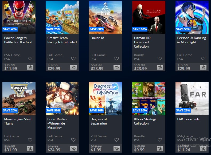The height and width of the screenshot is (155, 211).
Task: Open Hitman HD Enhanced Collection cover art
Action: click(x=149, y=17)
